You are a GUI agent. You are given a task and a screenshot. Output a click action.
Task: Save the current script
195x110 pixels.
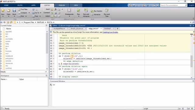(14, 10)
